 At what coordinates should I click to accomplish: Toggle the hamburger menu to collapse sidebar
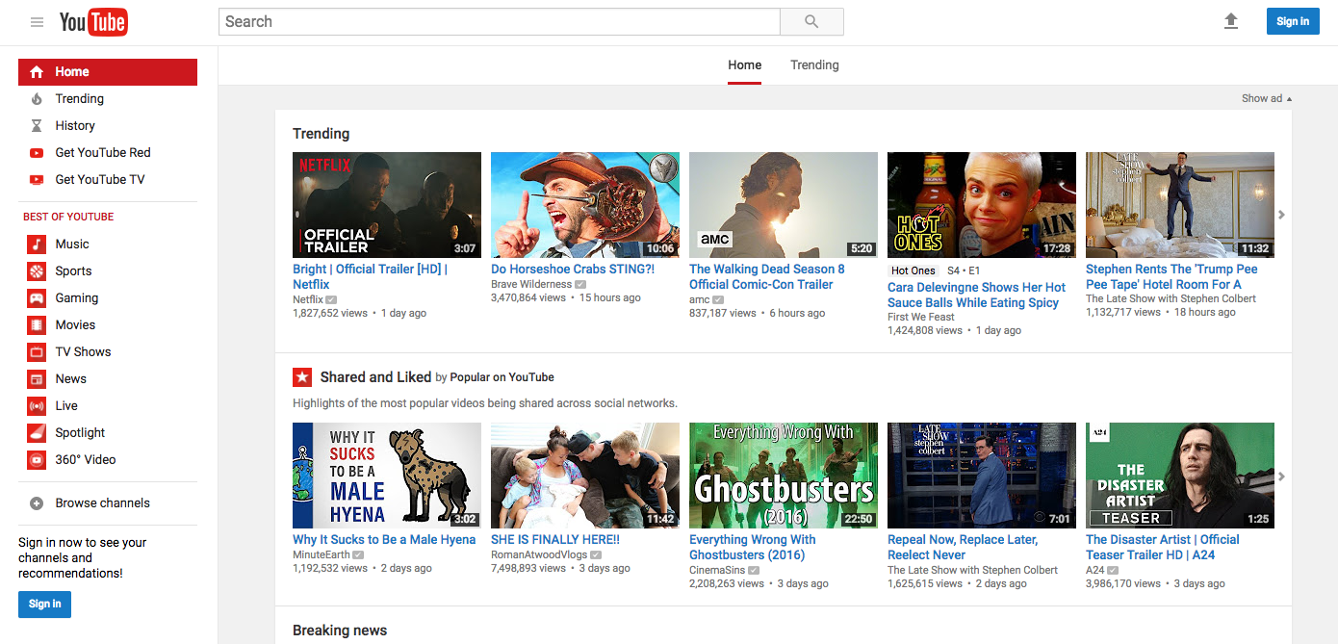point(37,21)
